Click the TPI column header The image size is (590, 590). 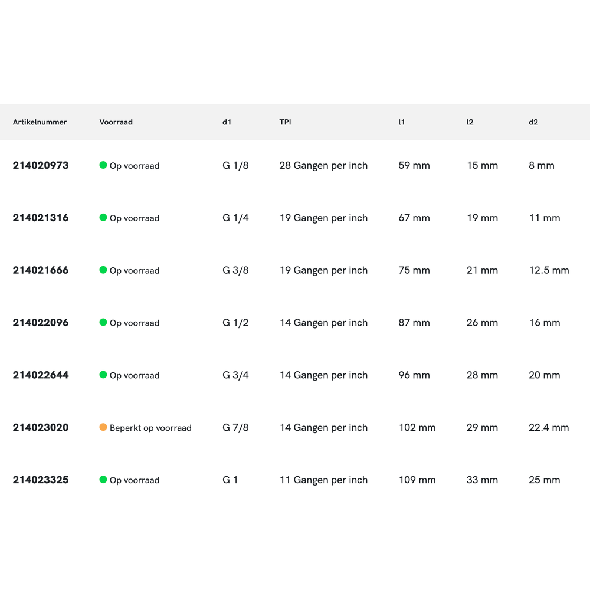[285, 122]
